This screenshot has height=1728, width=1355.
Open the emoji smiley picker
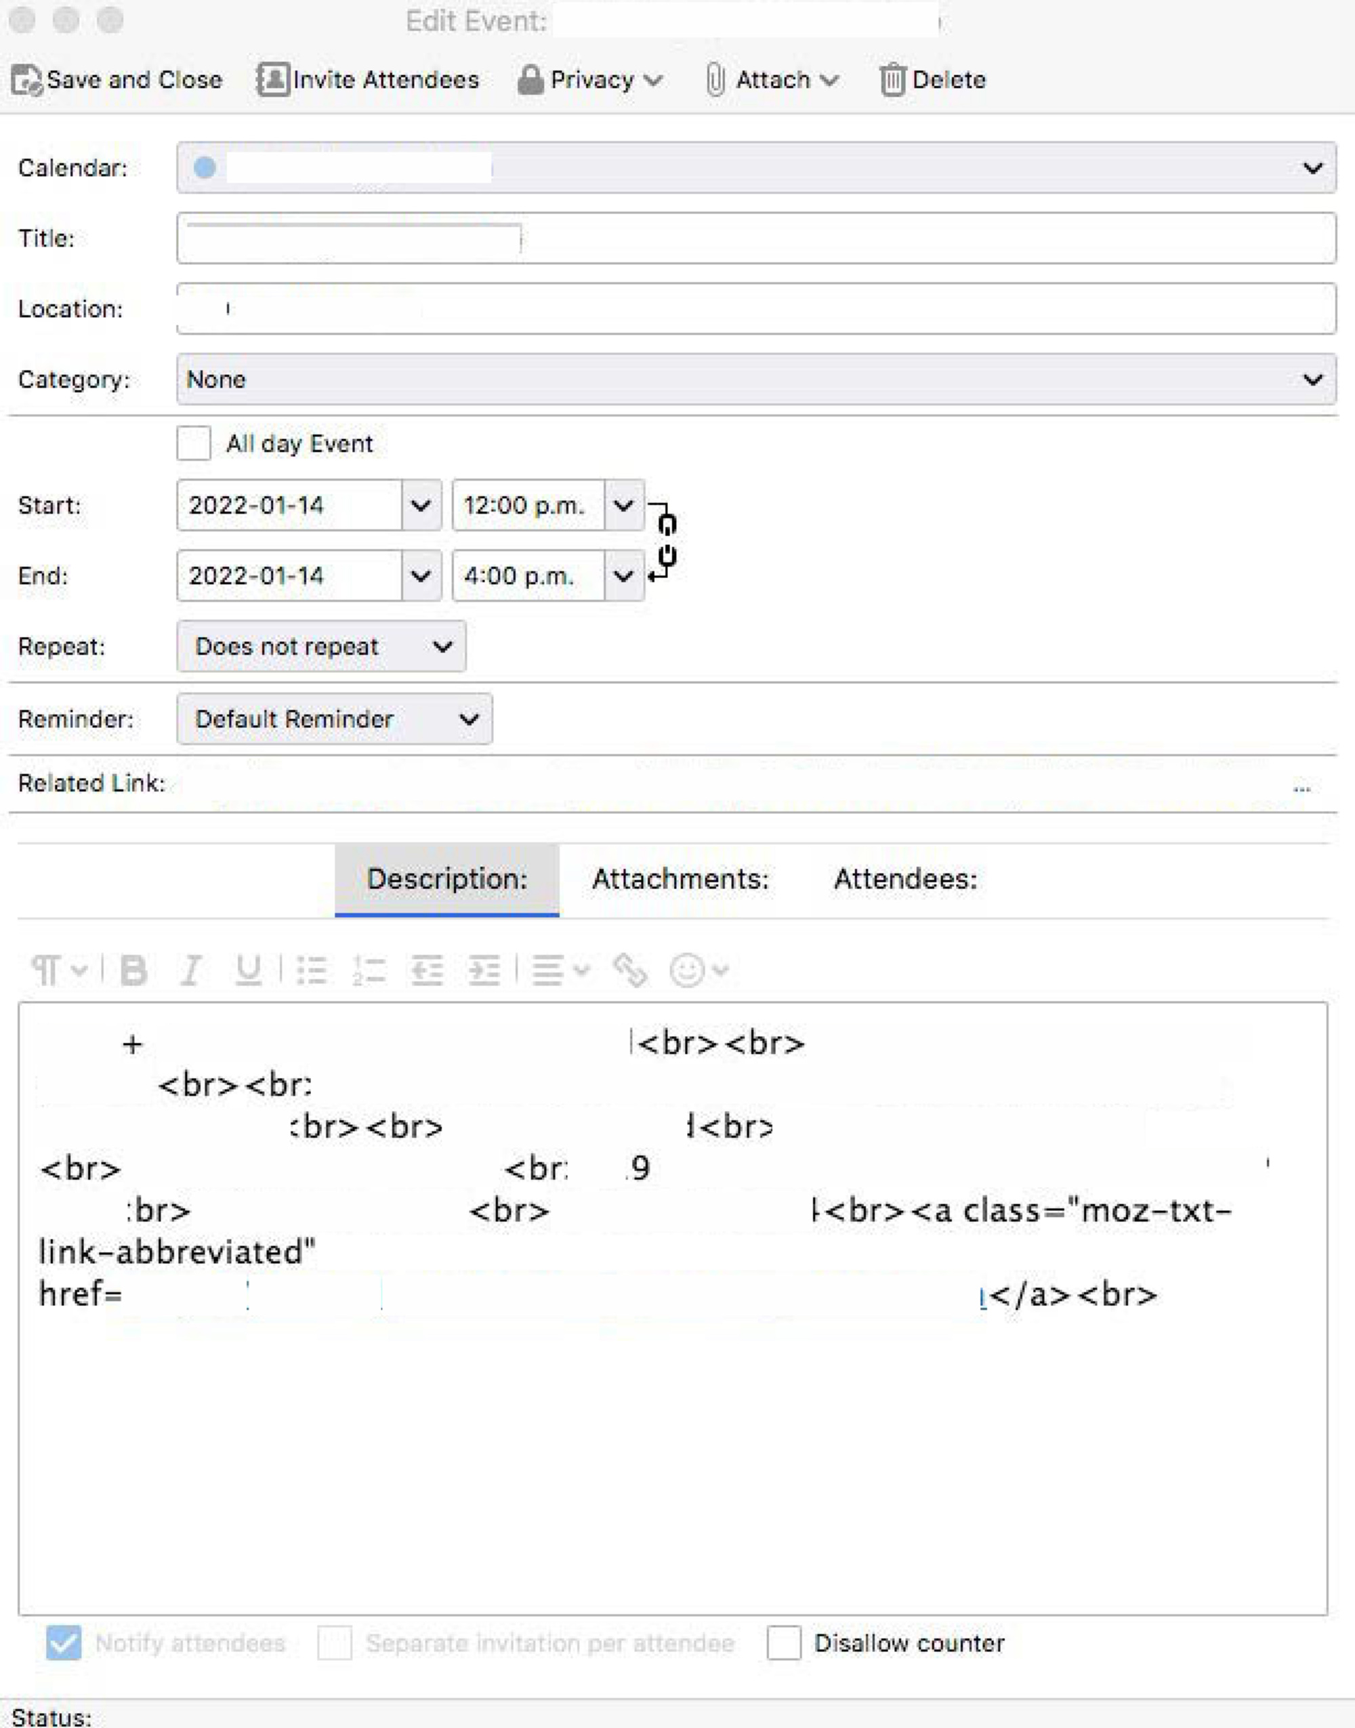pyautogui.click(x=688, y=970)
